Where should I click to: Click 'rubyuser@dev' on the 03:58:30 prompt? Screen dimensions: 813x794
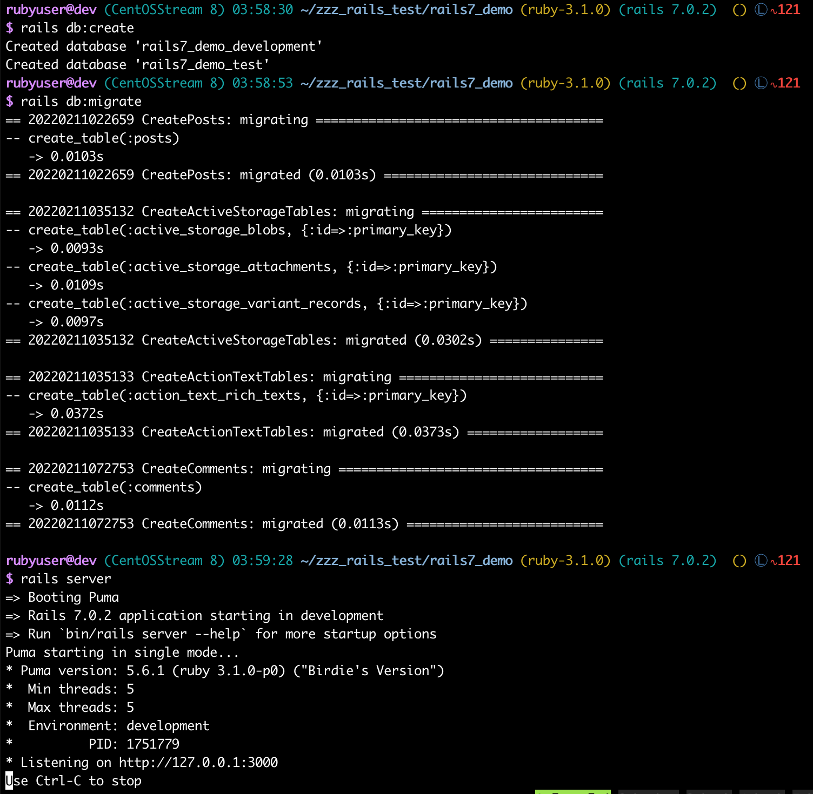[51, 10]
